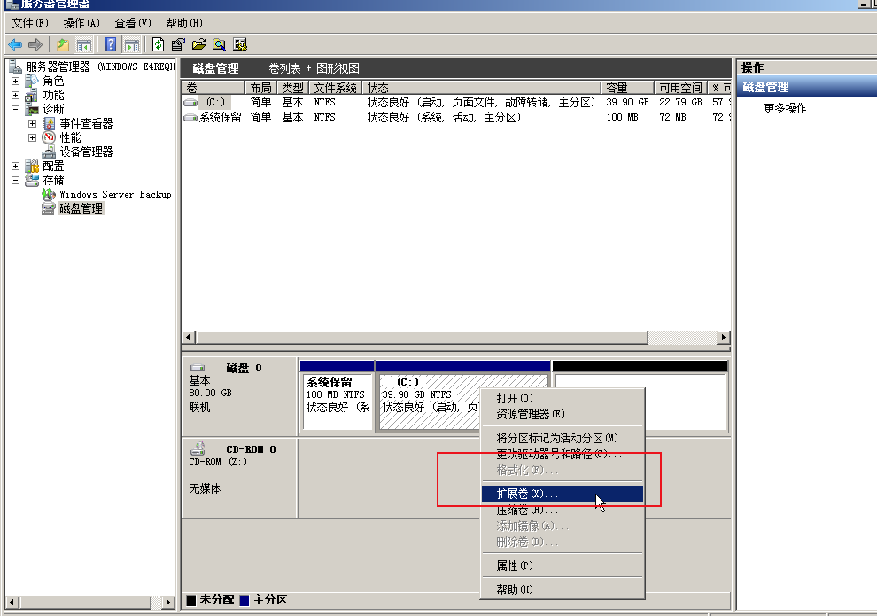
Task: Open the 操作 menu in menu bar
Action: coord(81,22)
